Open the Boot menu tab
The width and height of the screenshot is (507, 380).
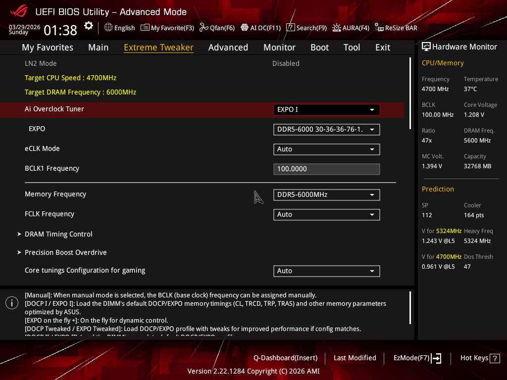[x=319, y=47]
